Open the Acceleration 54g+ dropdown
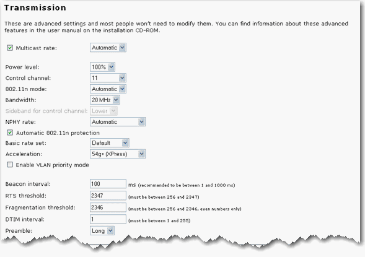The image size is (365, 257). [x=118, y=154]
